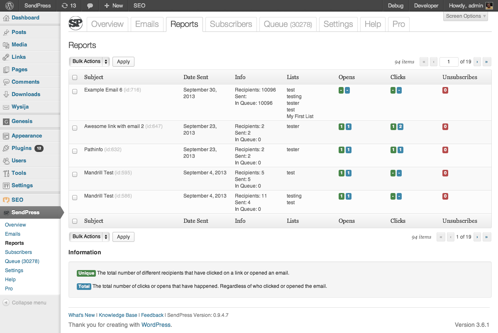Click the Plugins plug icon
Image resolution: width=498 pixels, height=333 pixels.
click(x=6, y=148)
